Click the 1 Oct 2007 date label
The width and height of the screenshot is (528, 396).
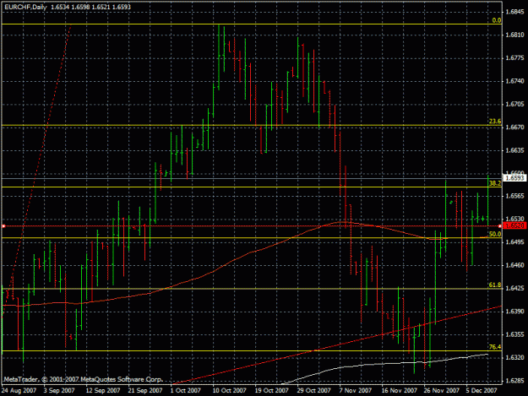(186, 390)
